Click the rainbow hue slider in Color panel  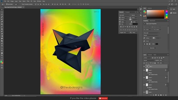click(x=167, y=14)
